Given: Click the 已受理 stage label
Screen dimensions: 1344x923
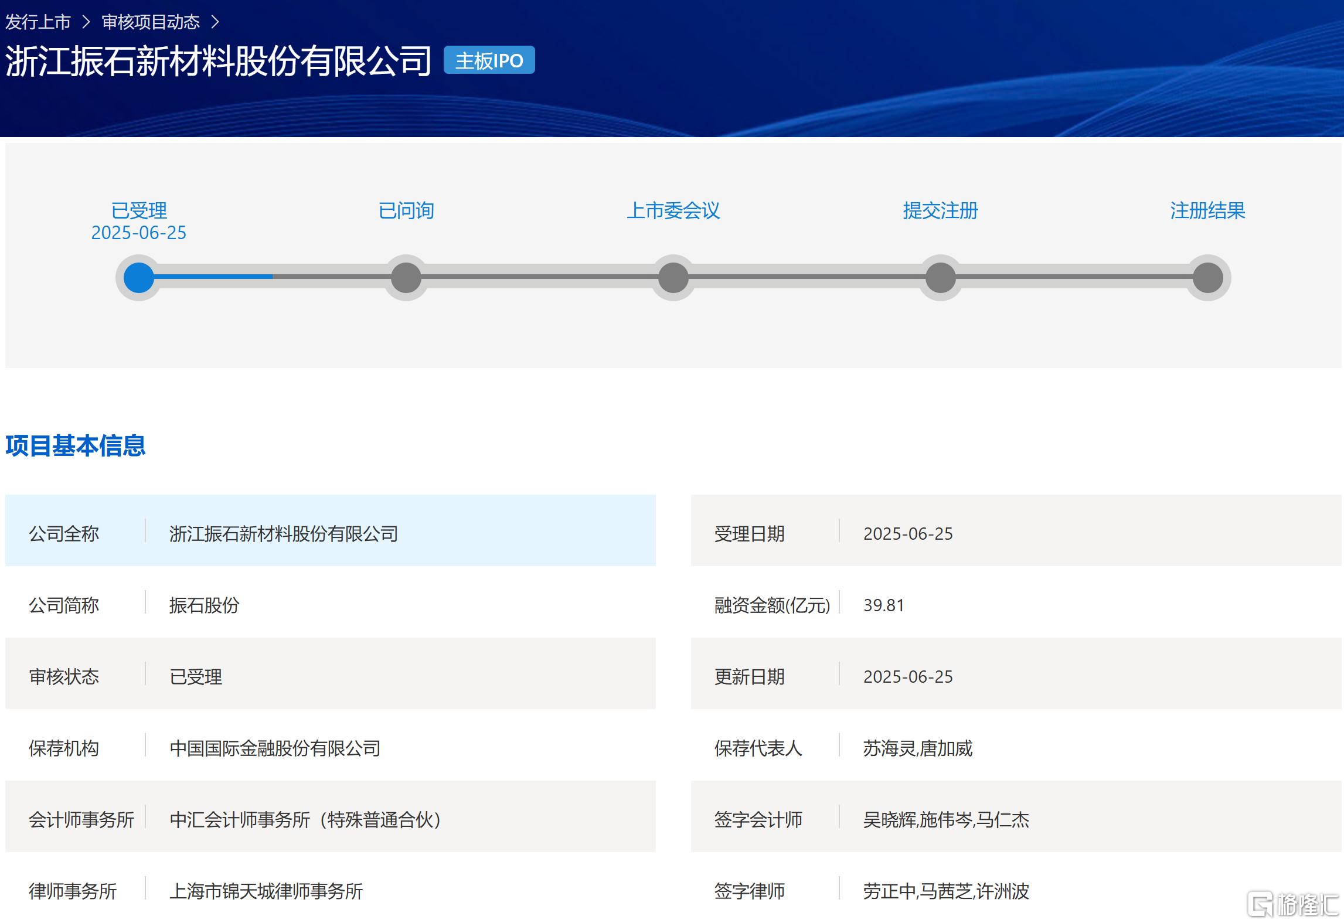Looking at the screenshot, I should 139,210.
